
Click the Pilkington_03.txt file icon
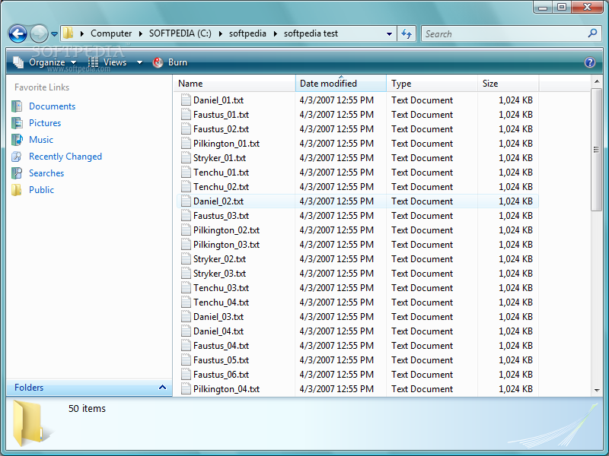pos(186,244)
